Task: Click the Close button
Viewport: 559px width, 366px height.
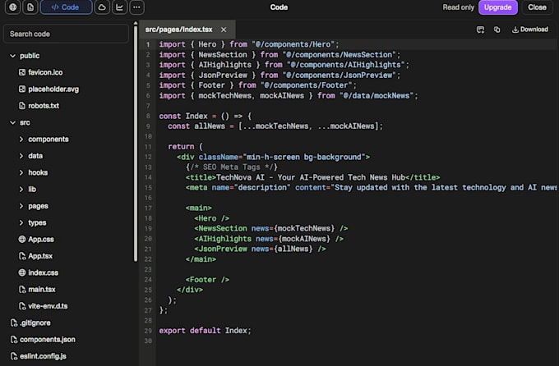Action: click(537, 7)
